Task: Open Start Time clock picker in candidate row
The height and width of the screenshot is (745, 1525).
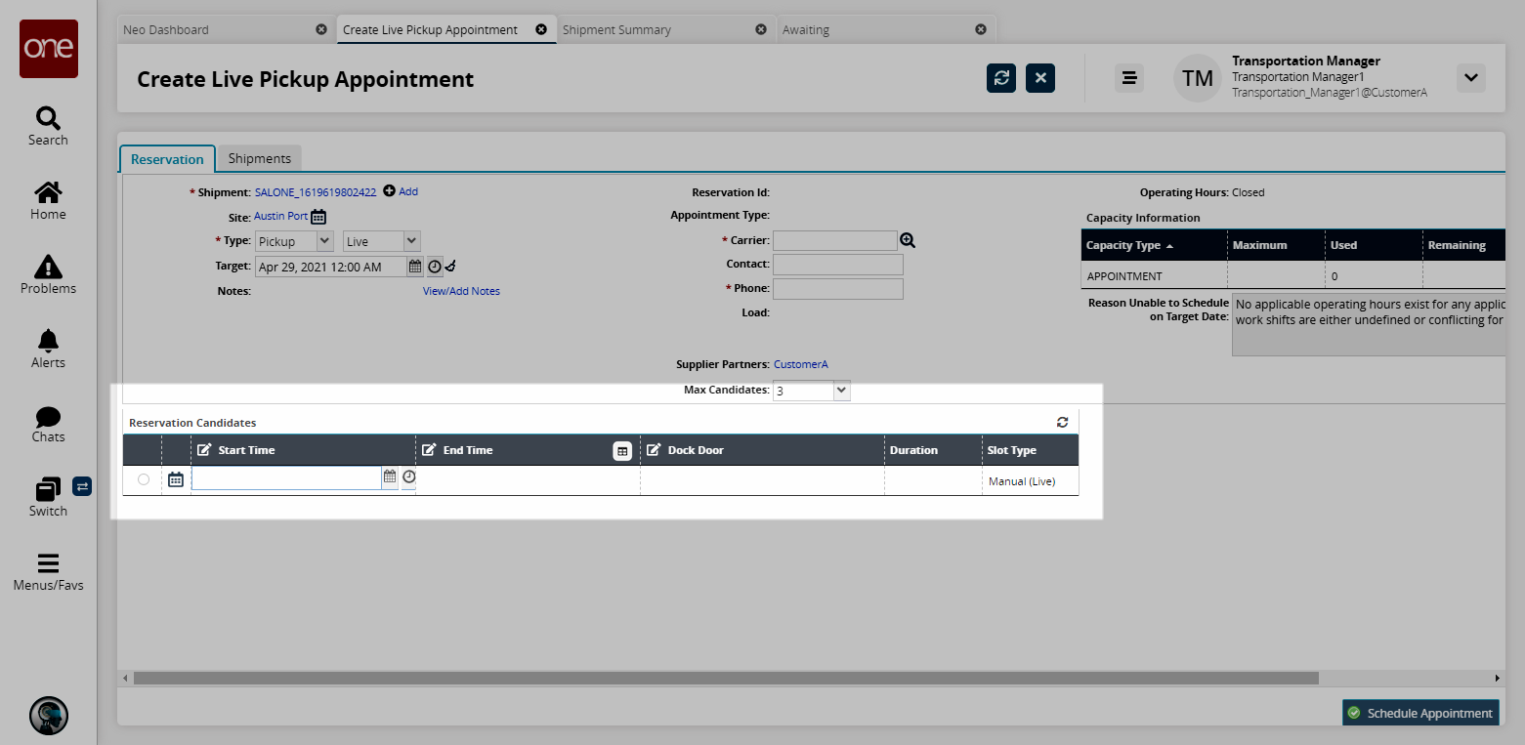Action: click(x=409, y=477)
